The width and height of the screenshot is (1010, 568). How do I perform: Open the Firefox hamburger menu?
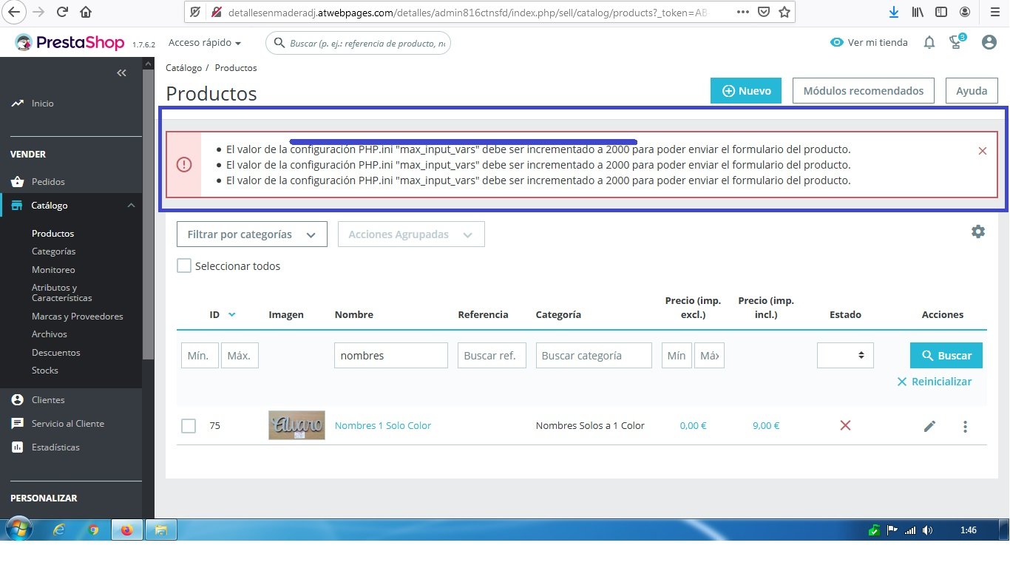[993, 12]
